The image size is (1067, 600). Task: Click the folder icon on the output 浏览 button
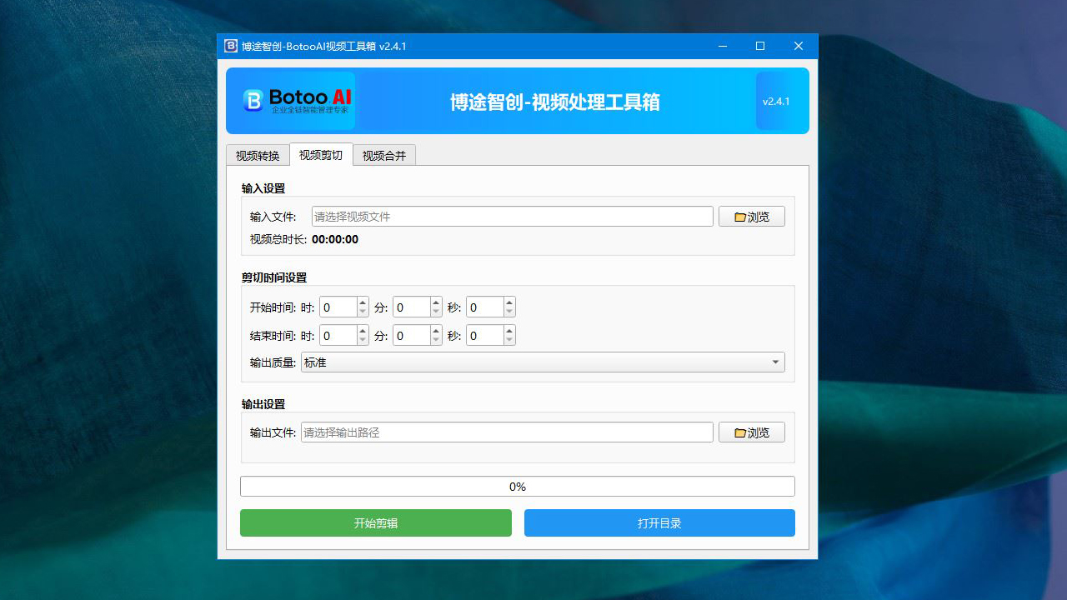[x=740, y=432]
